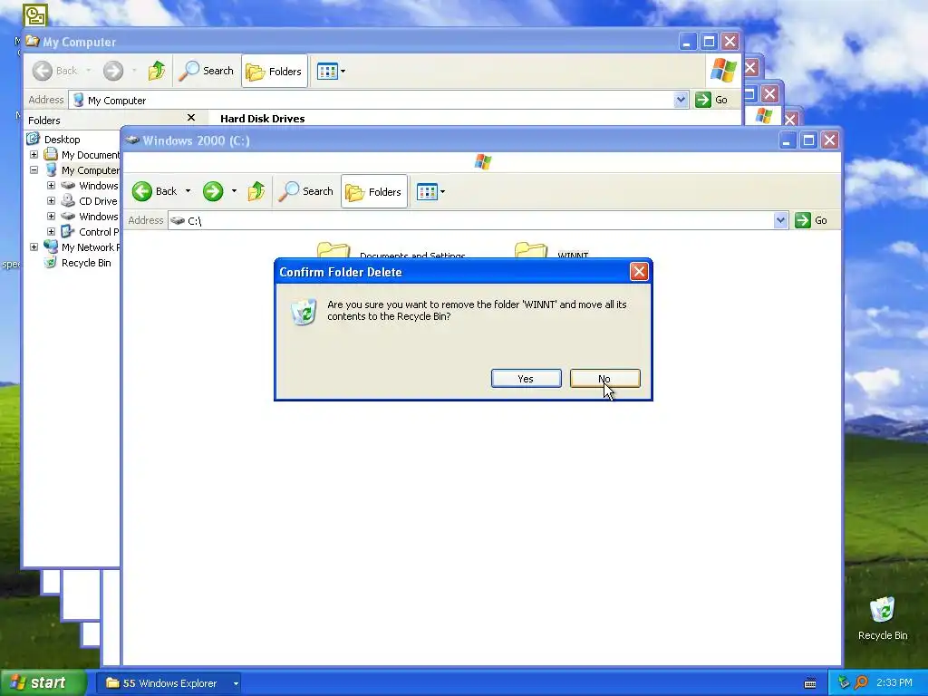
Task: Expand My Documents tree node
Action: [34, 154]
